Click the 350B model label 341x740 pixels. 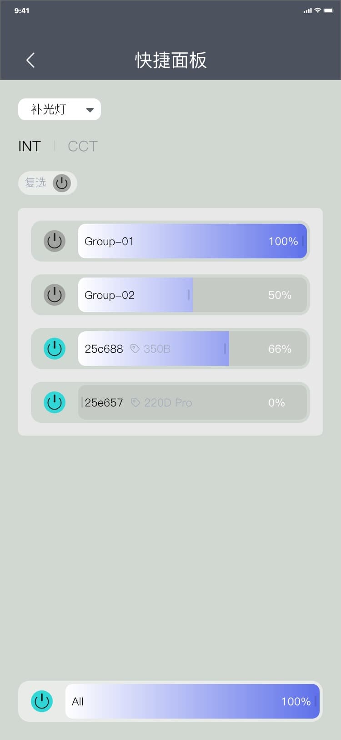[157, 349]
